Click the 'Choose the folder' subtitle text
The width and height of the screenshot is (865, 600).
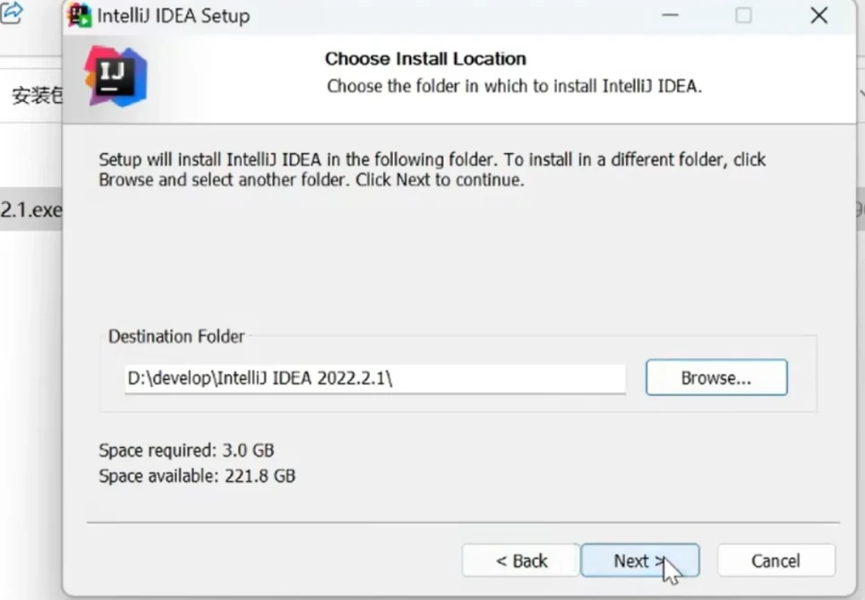pyautogui.click(x=515, y=87)
